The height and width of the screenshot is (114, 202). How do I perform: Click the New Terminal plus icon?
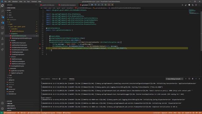click(x=186, y=79)
